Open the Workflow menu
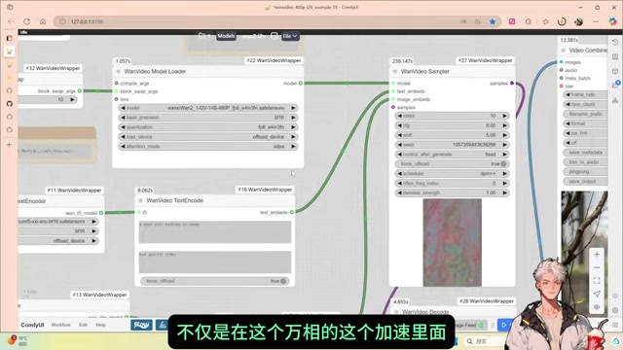This screenshot has width=623, height=350. coord(60,325)
